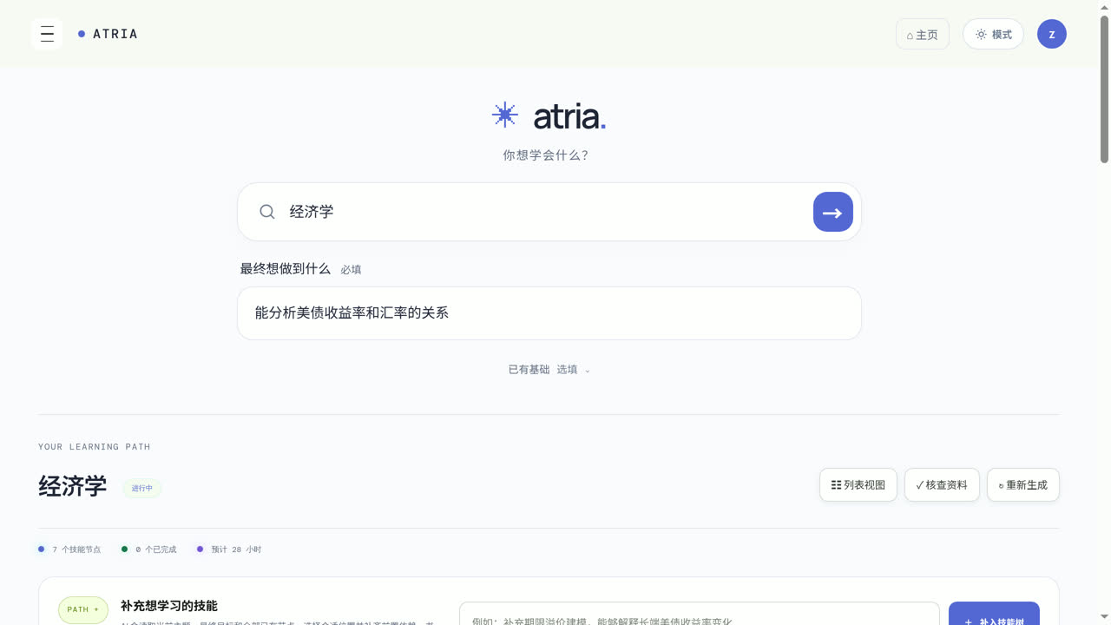Open the hamburger menu icon

tap(47, 34)
